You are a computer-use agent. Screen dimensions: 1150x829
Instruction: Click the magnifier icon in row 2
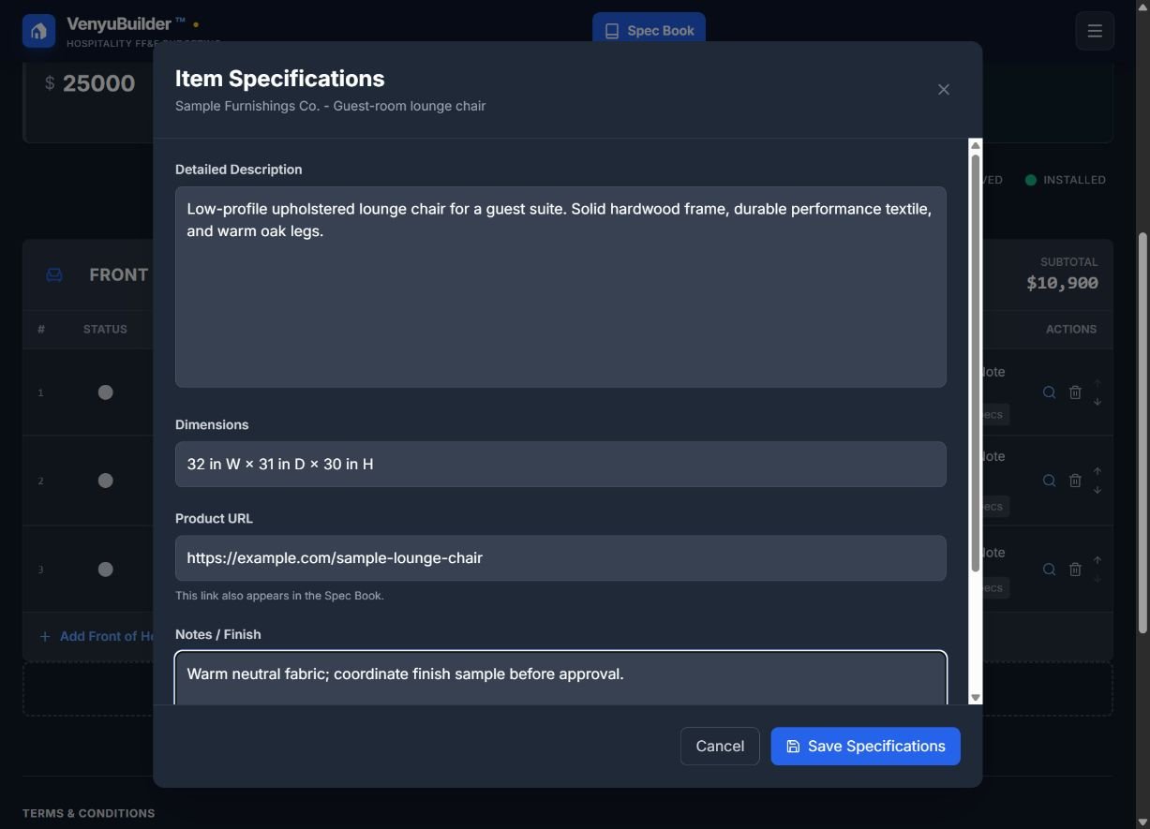click(1050, 481)
